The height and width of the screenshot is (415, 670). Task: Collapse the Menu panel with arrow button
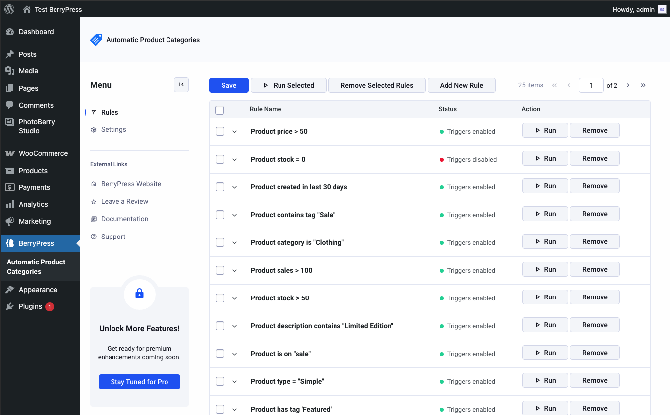pyautogui.click(x=181, y=85)
